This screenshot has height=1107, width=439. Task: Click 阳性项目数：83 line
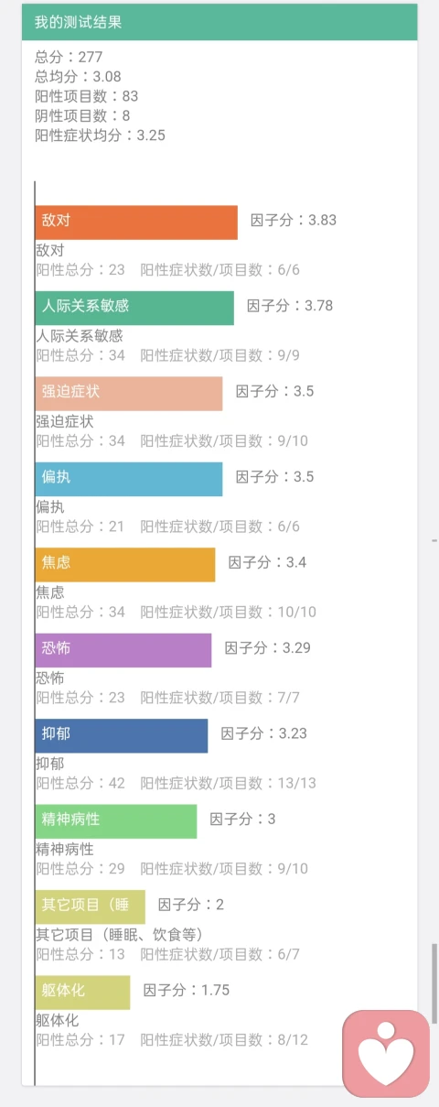87,96
